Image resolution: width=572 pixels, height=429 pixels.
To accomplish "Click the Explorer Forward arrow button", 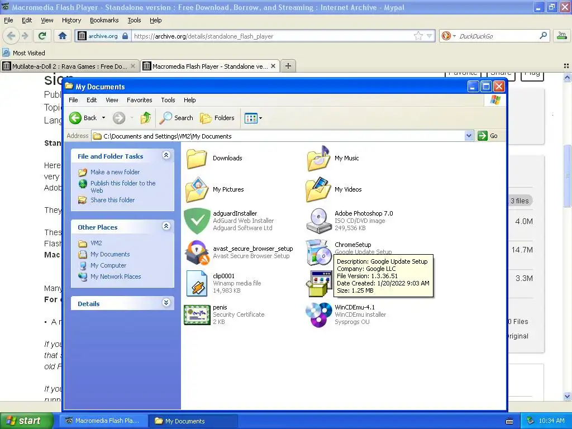I will [x=119, y=118].
